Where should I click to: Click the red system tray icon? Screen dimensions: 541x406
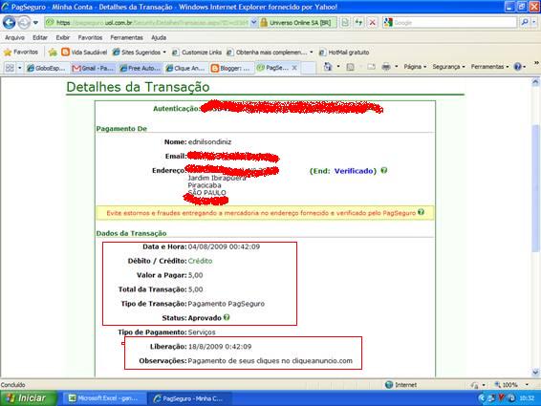click(x=501, y=398)
